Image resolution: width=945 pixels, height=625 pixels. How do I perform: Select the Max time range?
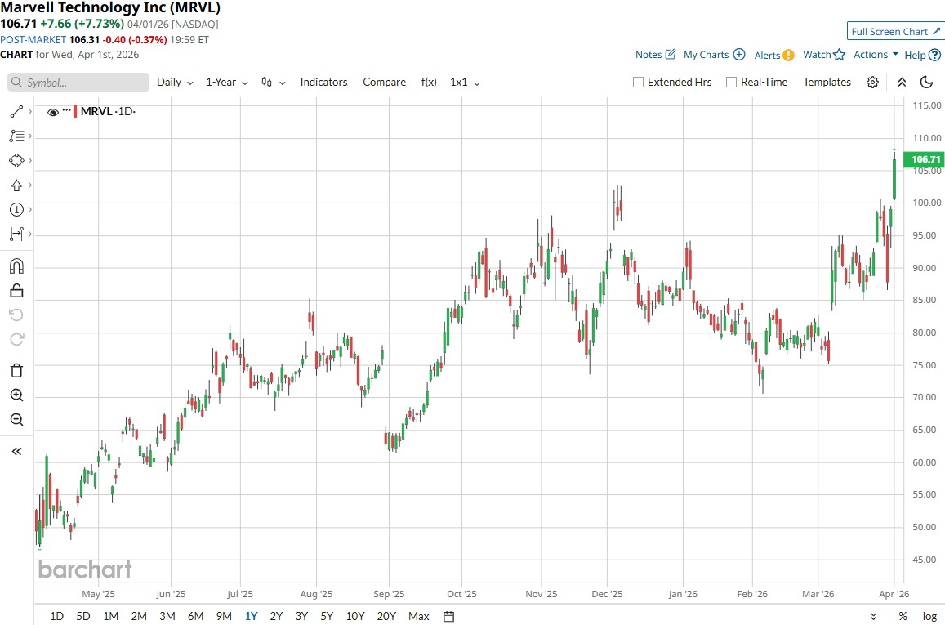419,616
